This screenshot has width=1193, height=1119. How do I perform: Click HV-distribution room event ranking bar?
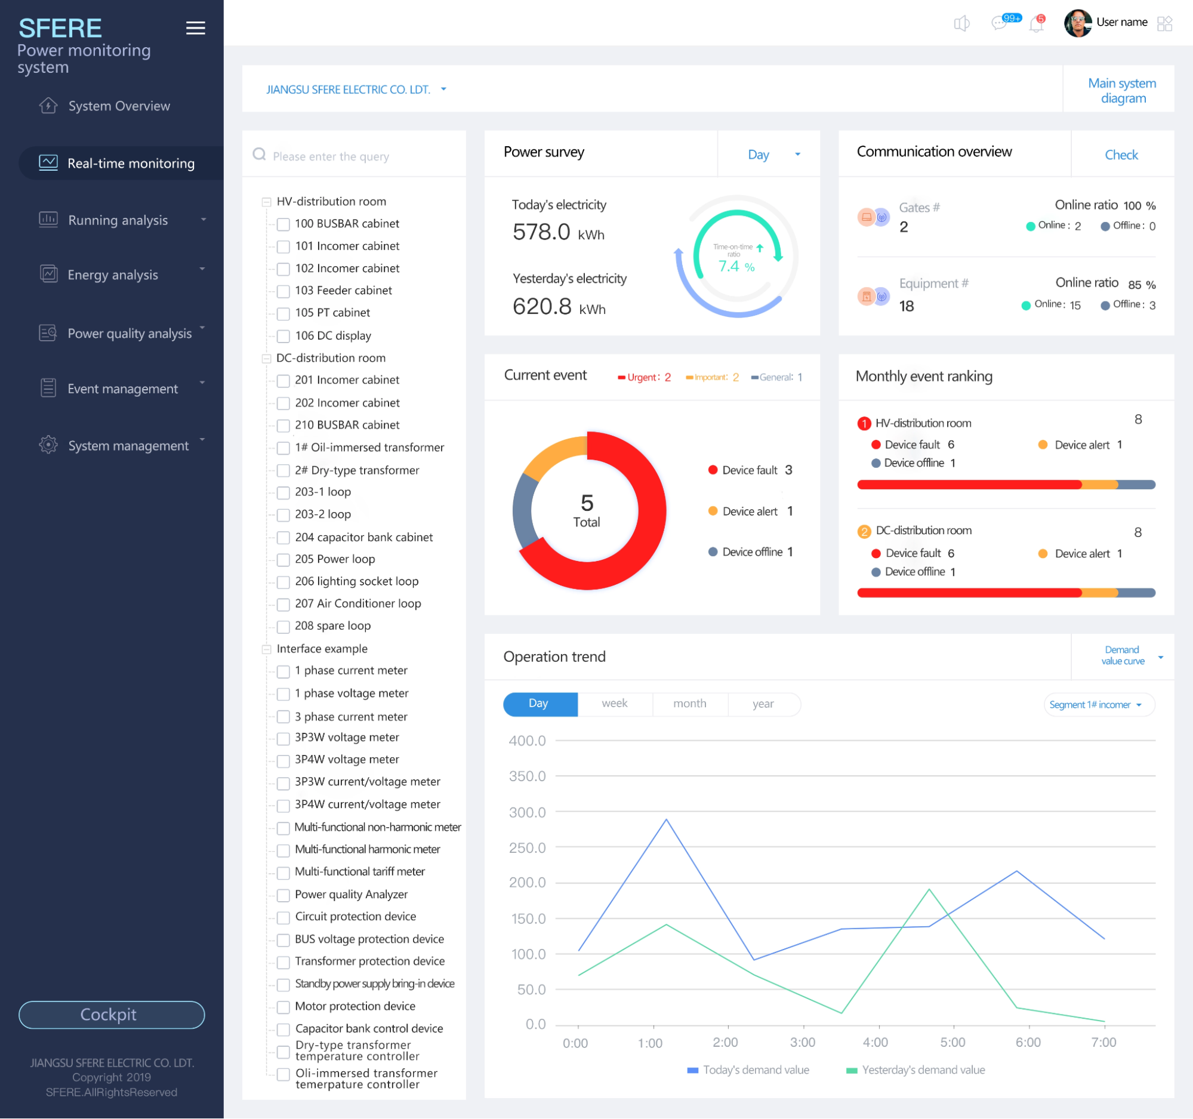1006,485
